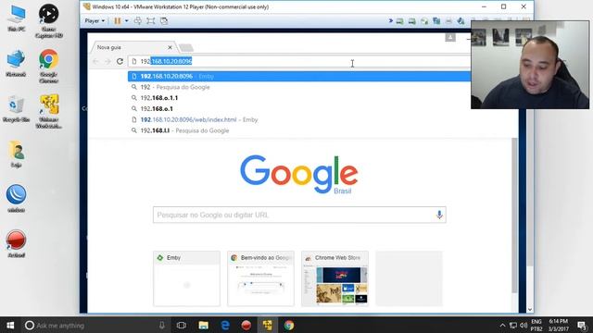Image resolution: width=593 pixels, height=333 pixels.
Task: Click first green drive device icon in VMware toolbar
Action: (x=399, y=21)
